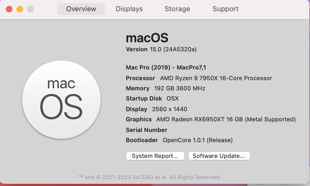Viewport: 310px width, 186px height.
Task: Click the gray zoom window button
Action: (x=31, y=9)
